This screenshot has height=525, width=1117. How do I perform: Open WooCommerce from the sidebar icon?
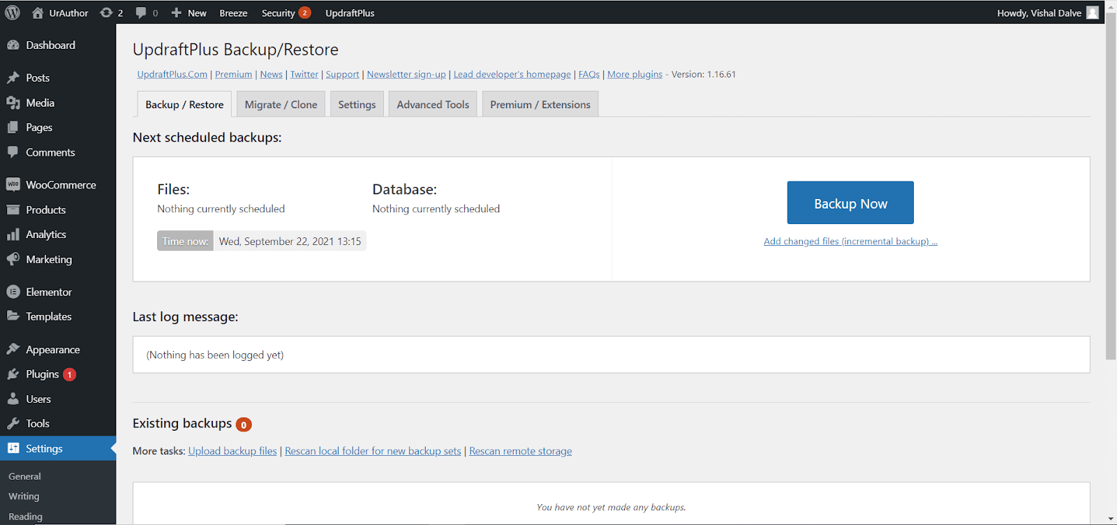13,185
